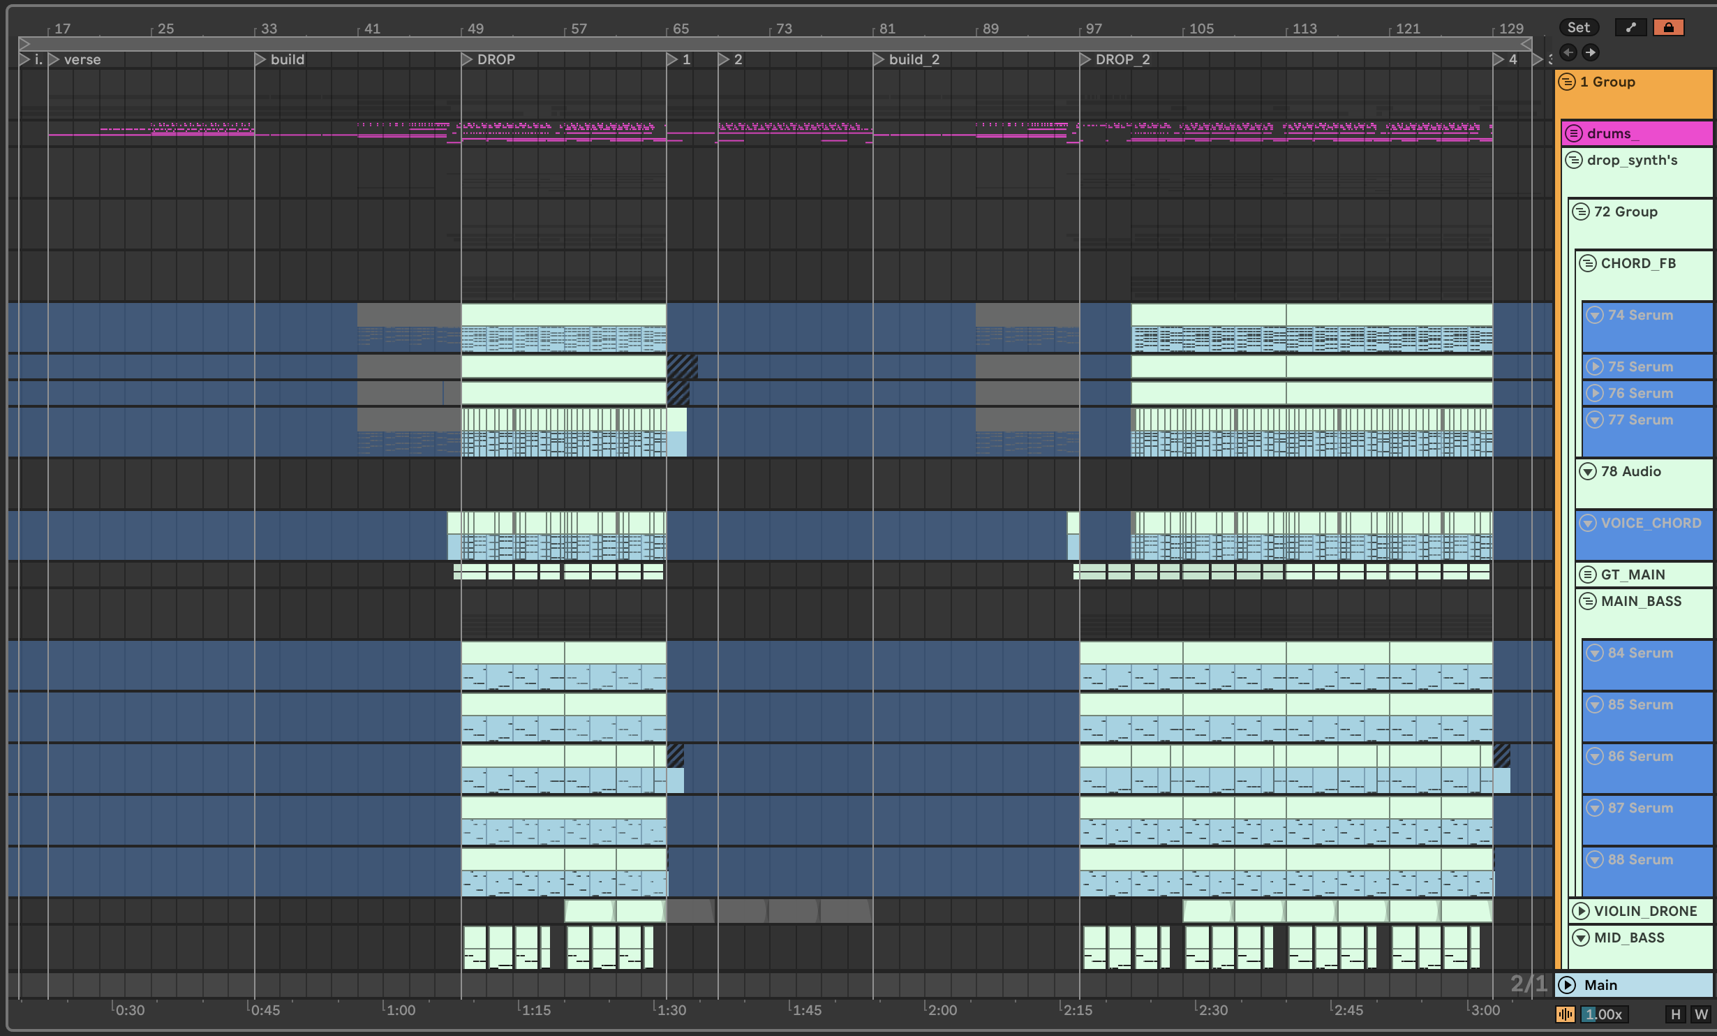Image resolution: width=1717 pixels, height=1036 pixels.
Task: Unfold the Main track arrow
Action: 1567,985
